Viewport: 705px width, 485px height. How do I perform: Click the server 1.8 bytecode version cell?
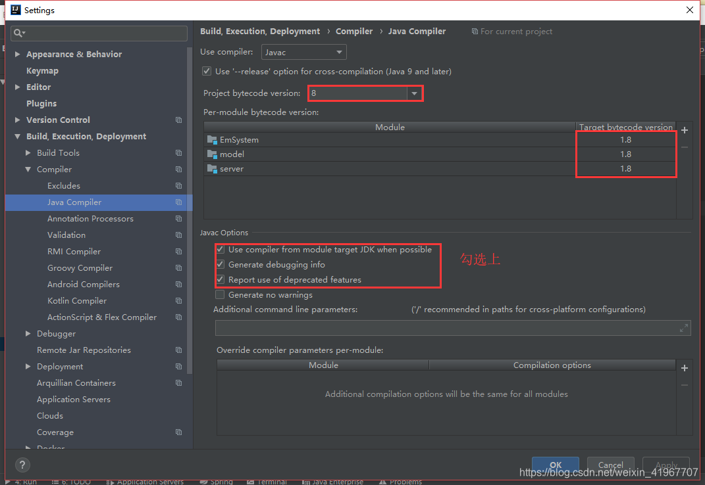[626, 169]
